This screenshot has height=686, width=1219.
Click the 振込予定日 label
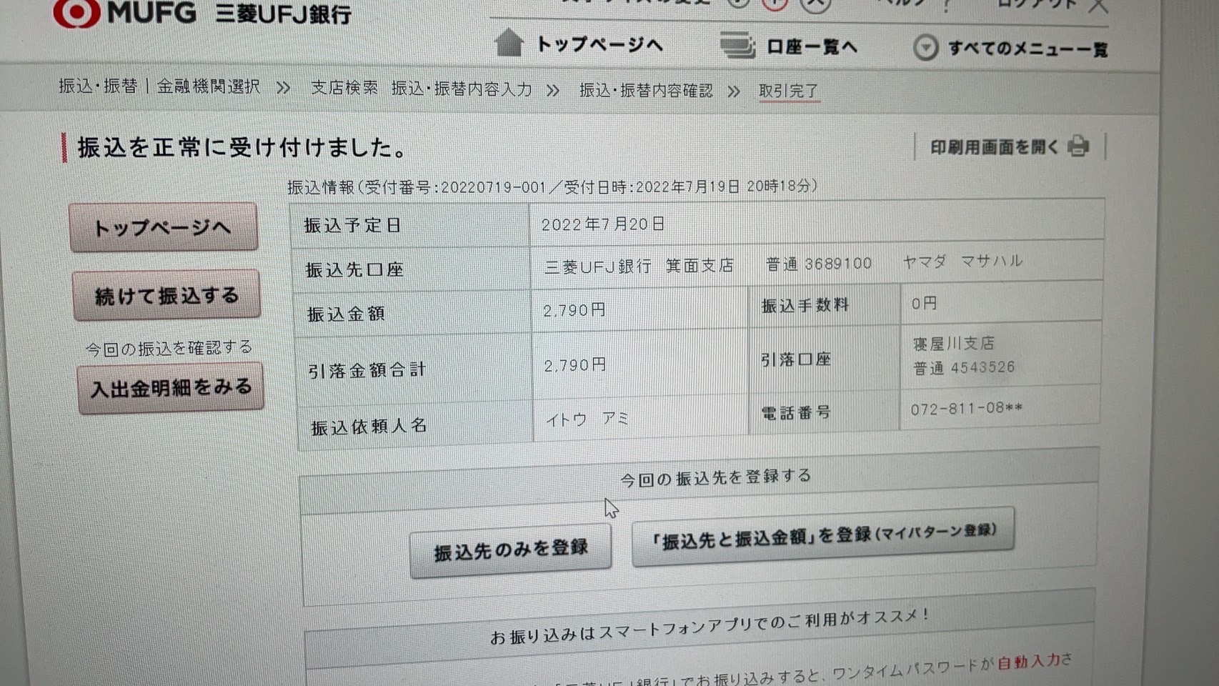point(352,225)
